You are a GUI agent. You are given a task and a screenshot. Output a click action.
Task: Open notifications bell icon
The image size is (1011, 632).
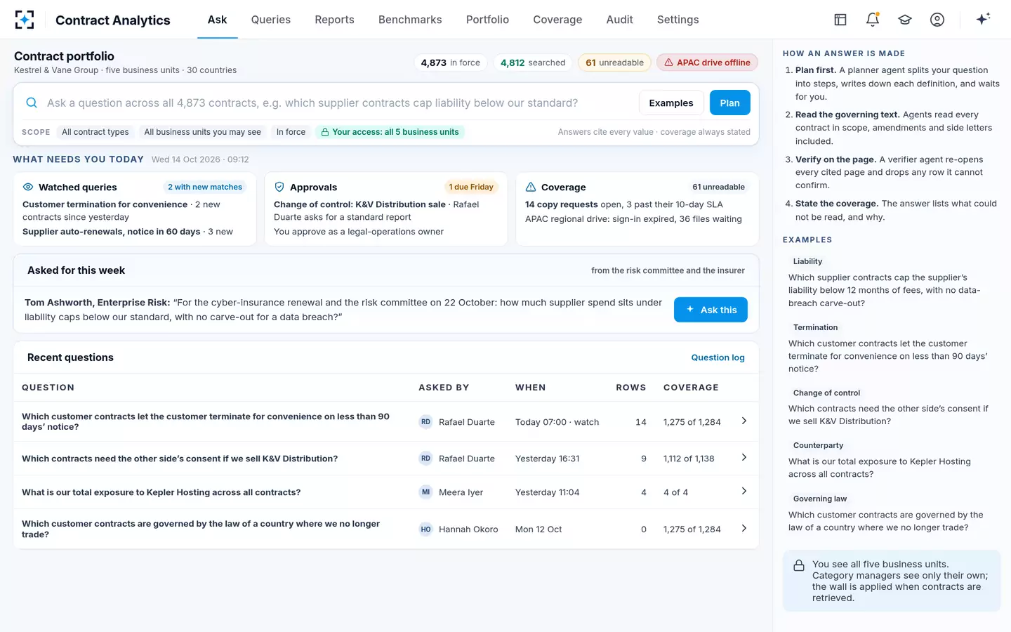click(873, 20)
